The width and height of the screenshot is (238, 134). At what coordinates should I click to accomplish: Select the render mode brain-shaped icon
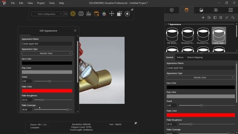[81, 14]
